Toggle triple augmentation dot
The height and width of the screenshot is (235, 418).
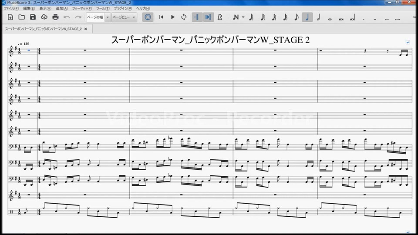pyautogui.click(x=387, y=19)
